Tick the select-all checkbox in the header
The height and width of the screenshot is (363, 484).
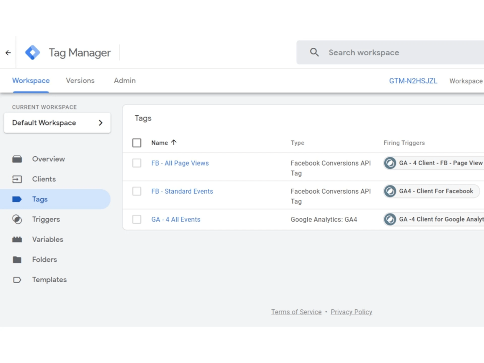click(x=137, y=143)
